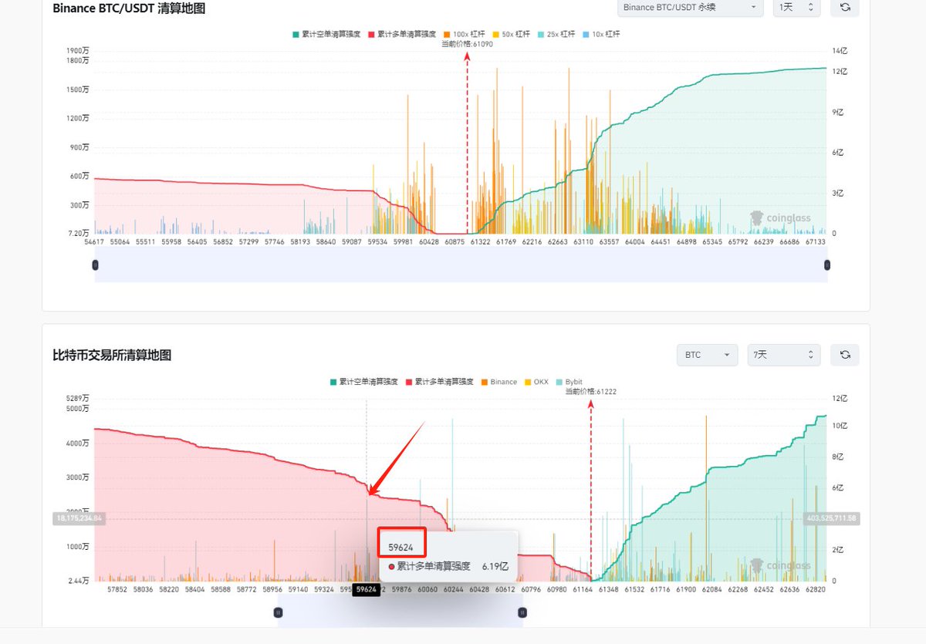Toggle the Bybit legend series
This screenshot has height=644, width=926.
coord(569,382)
